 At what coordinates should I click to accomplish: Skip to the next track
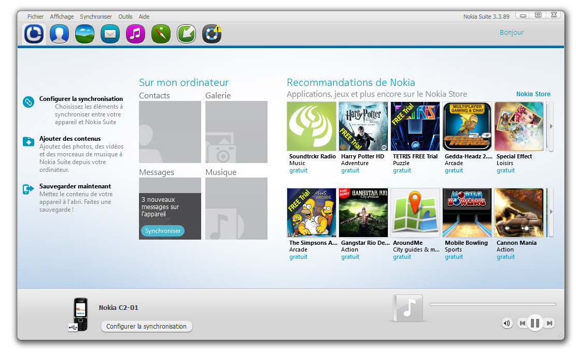tap(550, 323)
